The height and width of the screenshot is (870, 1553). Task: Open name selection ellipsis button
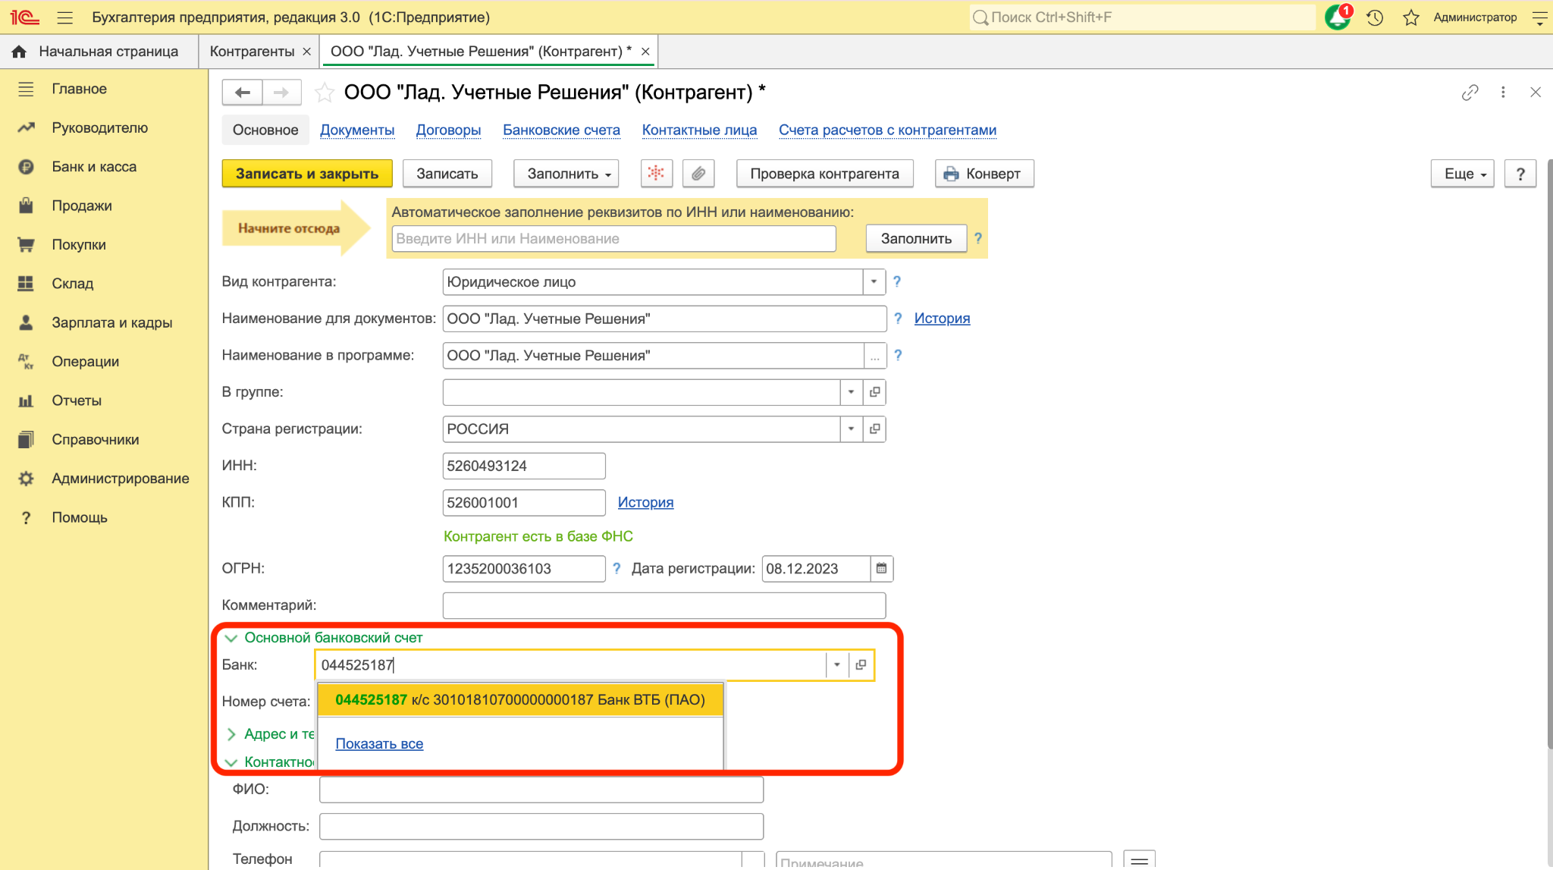point(874,356)
